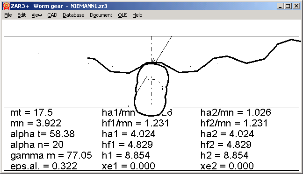Click the gamma m = 77.05 value

(x=51, y=155)
